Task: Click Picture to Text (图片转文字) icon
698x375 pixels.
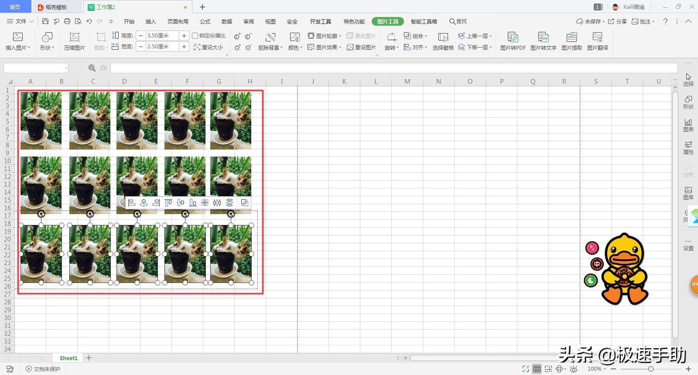Action: [x=543, y=41]
